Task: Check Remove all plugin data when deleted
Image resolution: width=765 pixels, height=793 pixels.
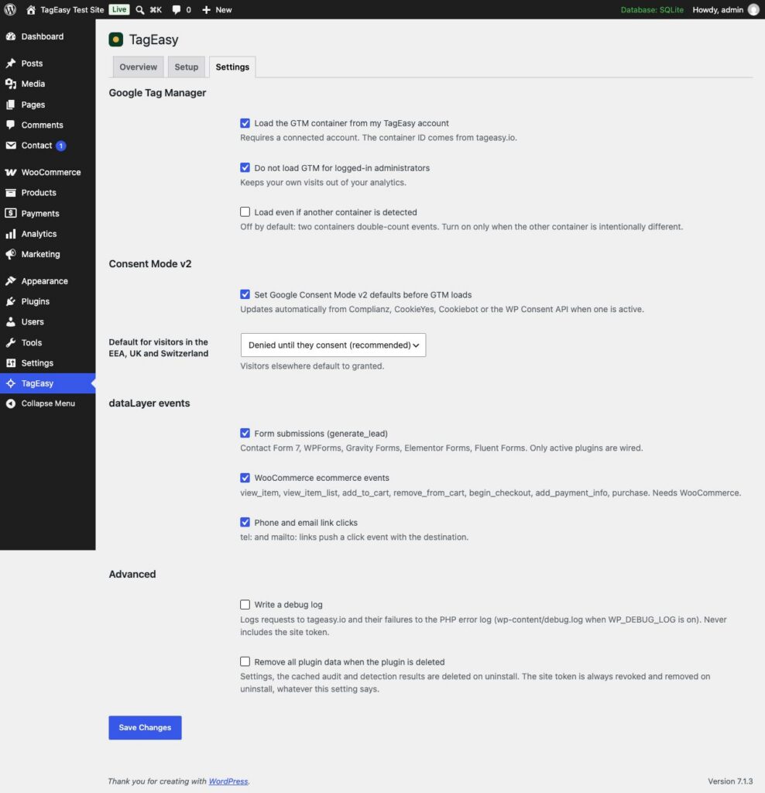Action: click(245, 662)
